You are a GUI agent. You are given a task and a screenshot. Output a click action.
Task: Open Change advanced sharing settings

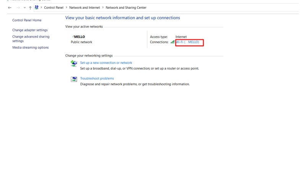[31, 39]
